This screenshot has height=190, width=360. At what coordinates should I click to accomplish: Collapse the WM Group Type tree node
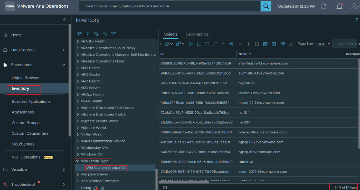[78, 161]
